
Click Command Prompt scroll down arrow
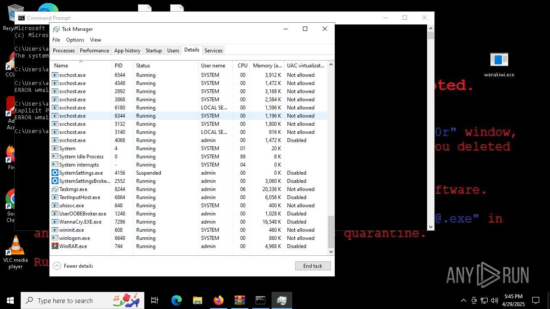click(x=431, y=227)
